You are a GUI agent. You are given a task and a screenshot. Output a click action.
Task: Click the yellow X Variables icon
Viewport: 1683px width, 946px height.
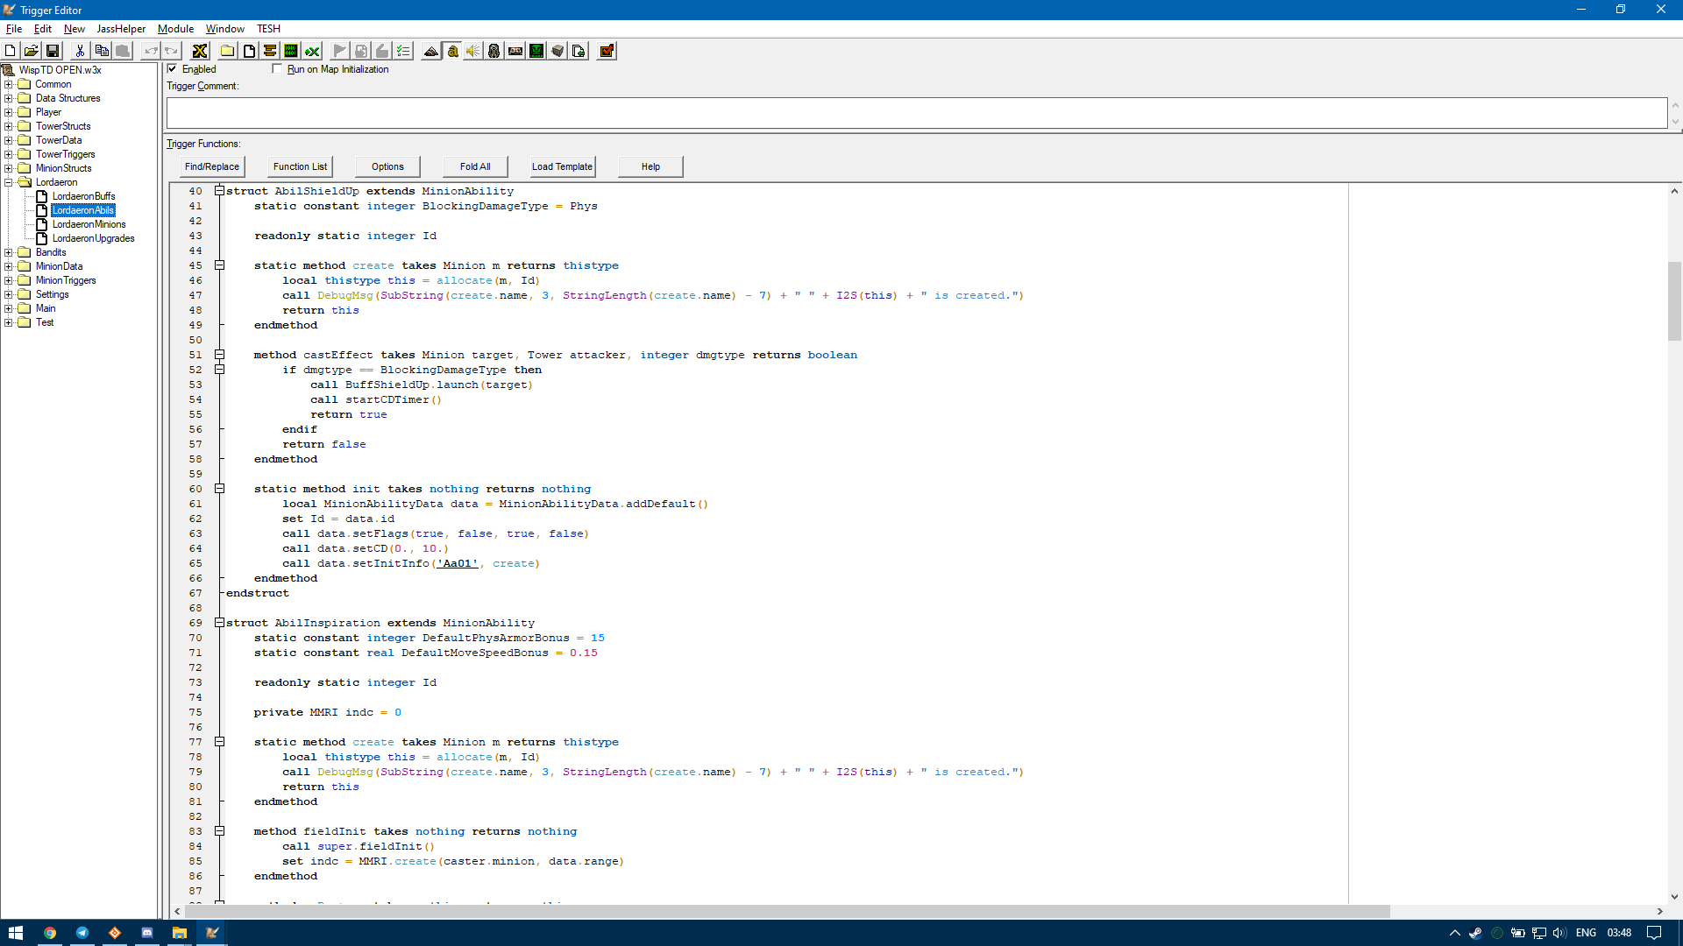200,51
